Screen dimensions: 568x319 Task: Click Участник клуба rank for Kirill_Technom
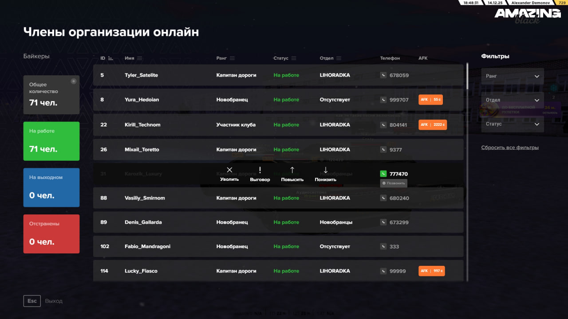click(236, 125)
